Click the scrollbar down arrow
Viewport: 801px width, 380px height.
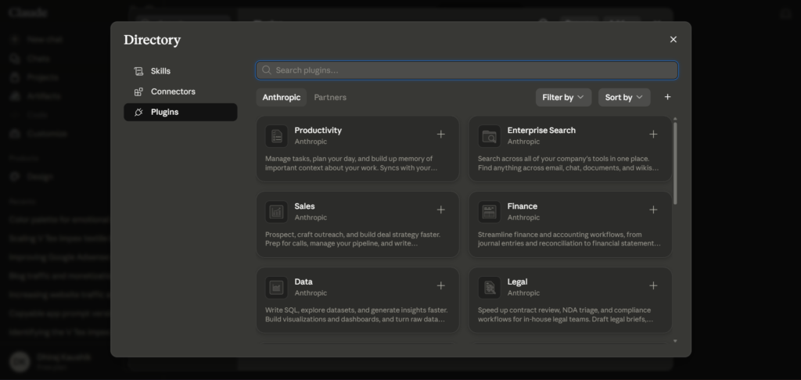tap(675, 341)
